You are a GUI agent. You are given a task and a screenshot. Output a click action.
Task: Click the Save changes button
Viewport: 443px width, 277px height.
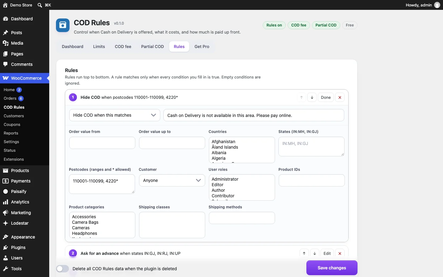pos(332,268)
